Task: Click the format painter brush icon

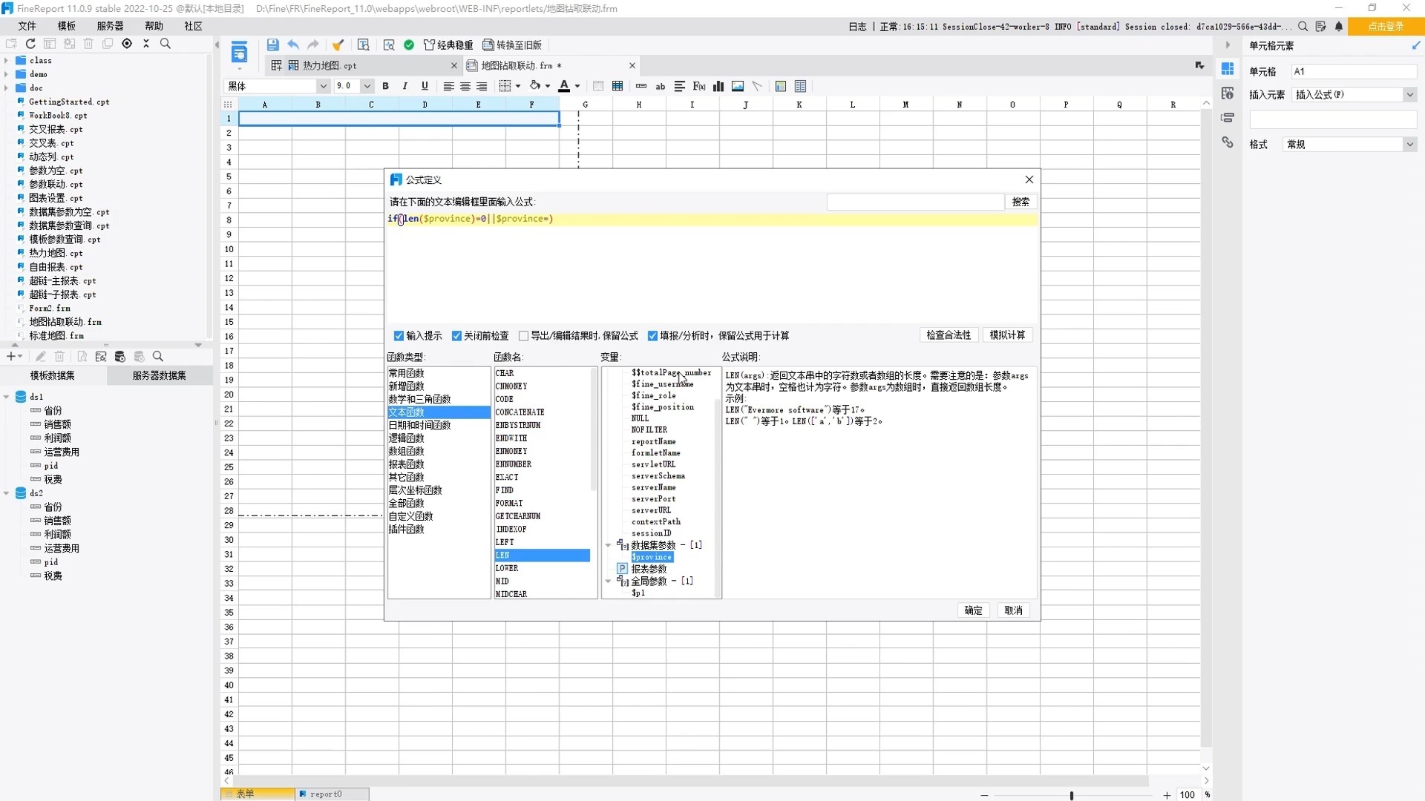Action: click(x=338, y=45)
